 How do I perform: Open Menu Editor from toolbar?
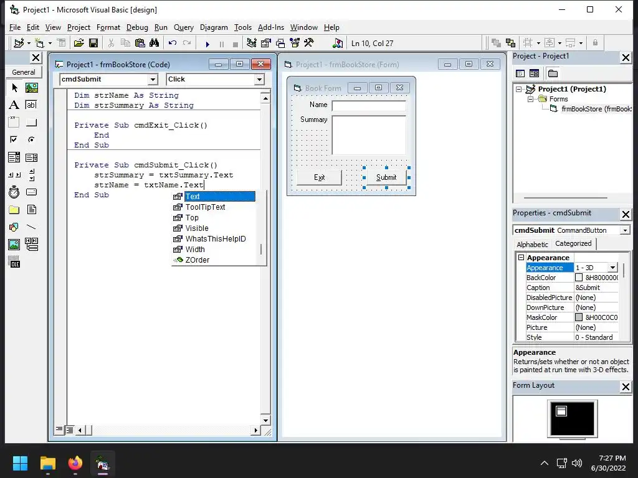pyautogui.click(x=62, y=43)
